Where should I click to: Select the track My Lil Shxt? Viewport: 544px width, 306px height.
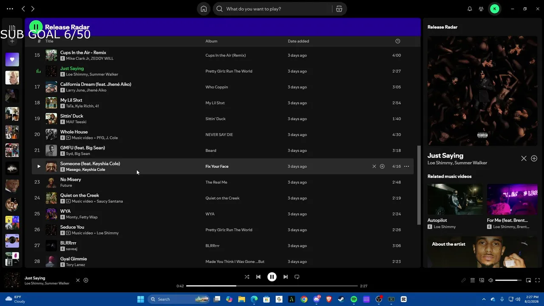pyautogui.click(x=223, y=103)
